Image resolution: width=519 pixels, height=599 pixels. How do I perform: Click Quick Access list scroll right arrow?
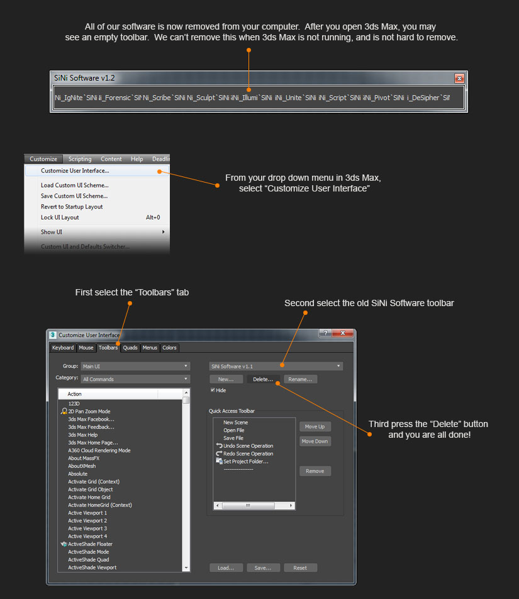(x=291, y=505)
